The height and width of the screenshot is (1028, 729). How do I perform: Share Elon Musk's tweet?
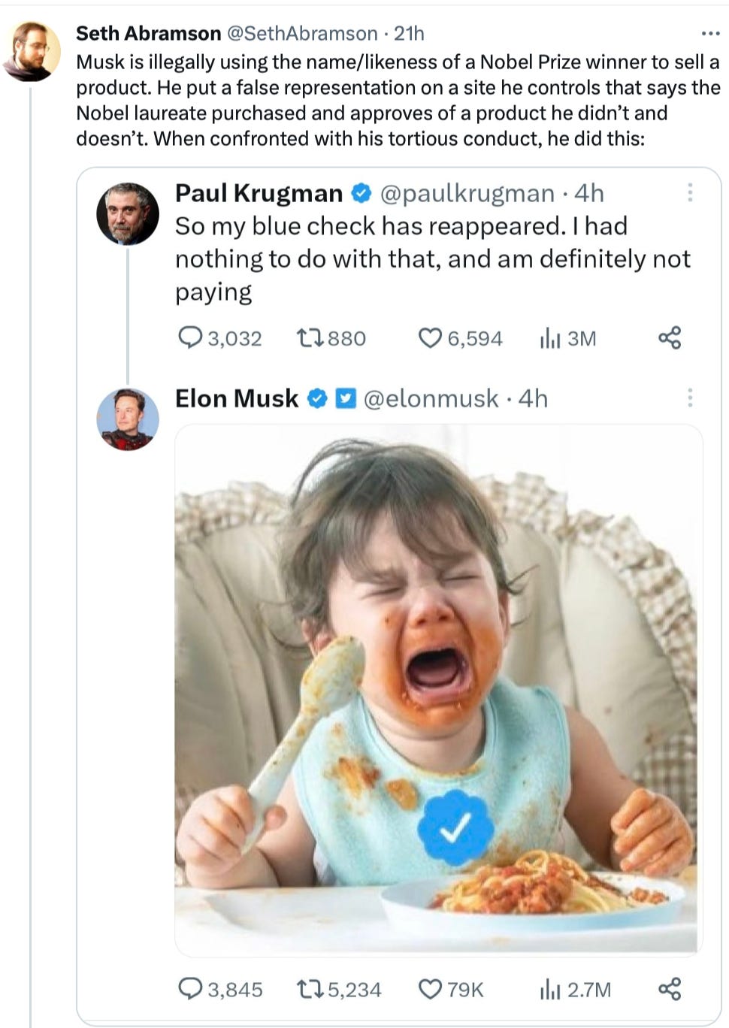coord(670,989)
